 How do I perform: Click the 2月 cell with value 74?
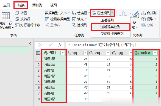pos(100,59)
